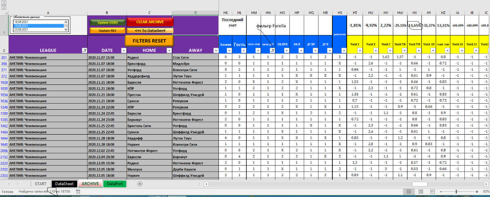Switch to the ARCHIVE sheet tab
The image size is (490, 197).
[90, 184]
